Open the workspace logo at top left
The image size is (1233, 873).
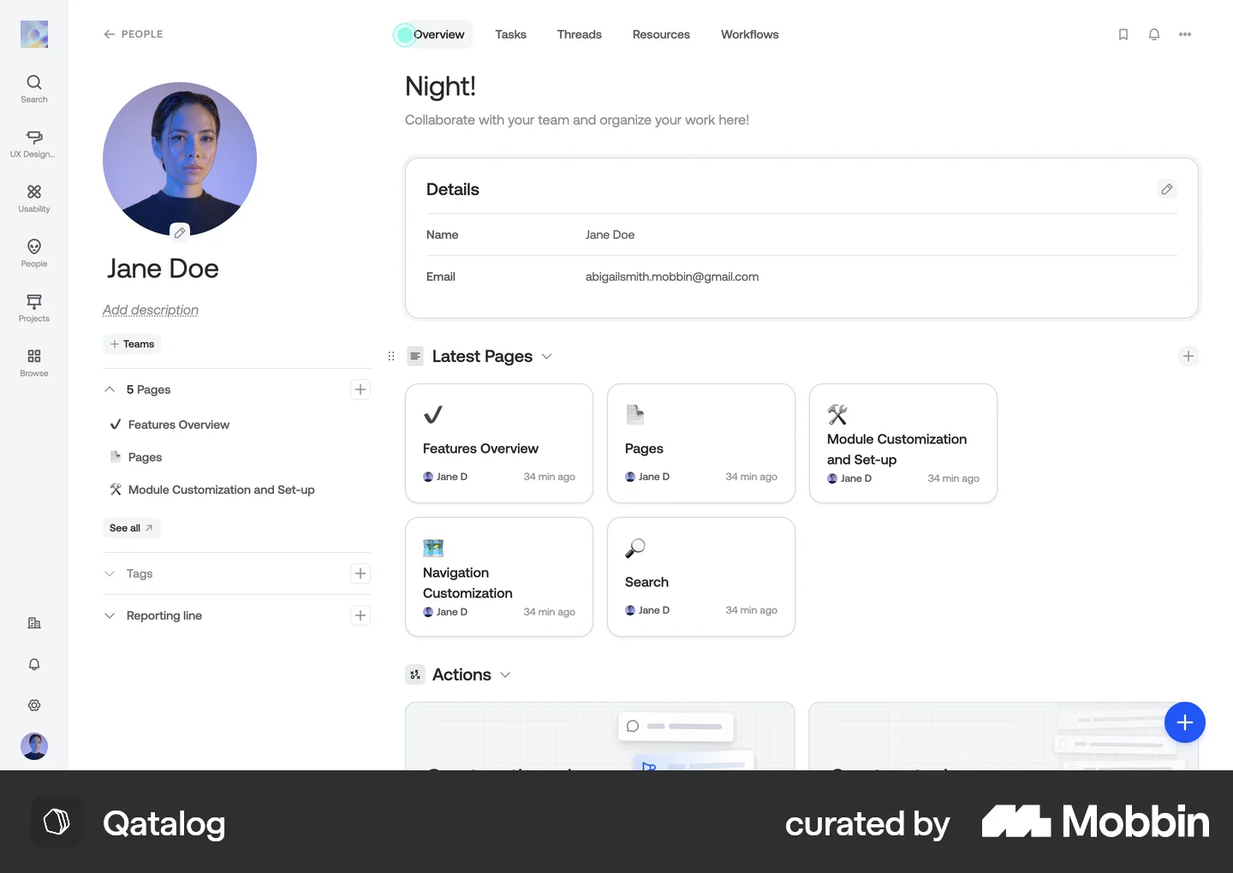click(34, 34)
